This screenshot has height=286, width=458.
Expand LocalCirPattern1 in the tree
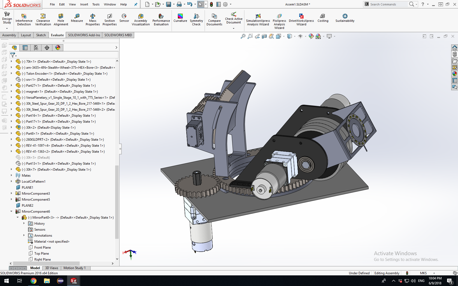click(11, 182)
